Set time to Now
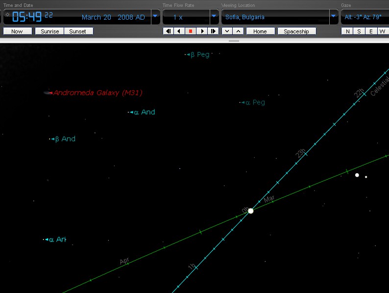Screen dimensions: 389x293 point(17,31)
